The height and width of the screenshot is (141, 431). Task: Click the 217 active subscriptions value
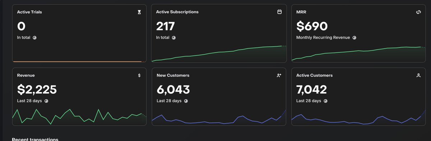[x=166, y=26]
